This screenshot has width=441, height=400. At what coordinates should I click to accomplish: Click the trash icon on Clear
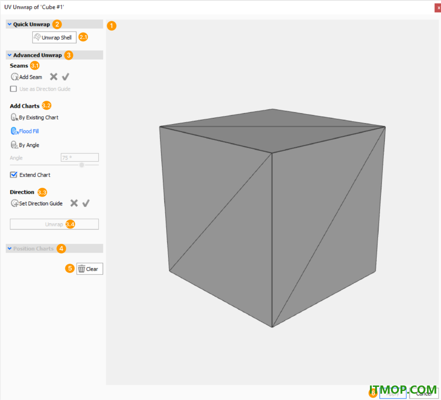pyautogui.click(x=81, y=269)
